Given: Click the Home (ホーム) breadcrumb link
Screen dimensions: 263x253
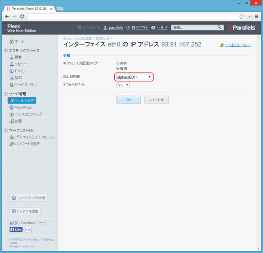Looking at the screenshot, I should [x=67, y=38].
